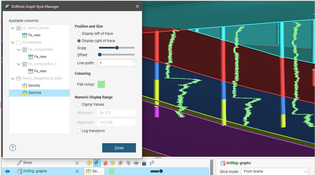Enable the Clamp Values checkbox
The image size is (315, 175).
pyautogui.click(x=79, y=104)
